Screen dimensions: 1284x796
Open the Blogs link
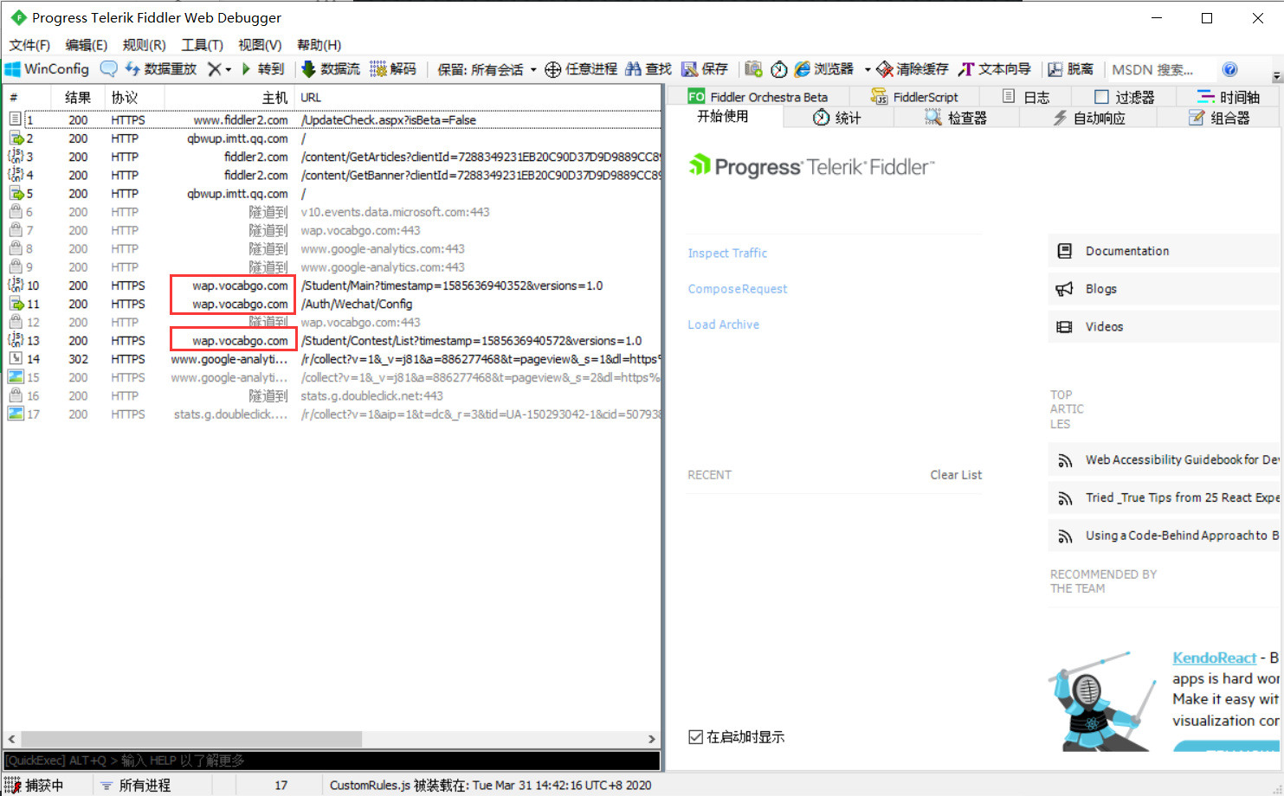(1164, 289)
